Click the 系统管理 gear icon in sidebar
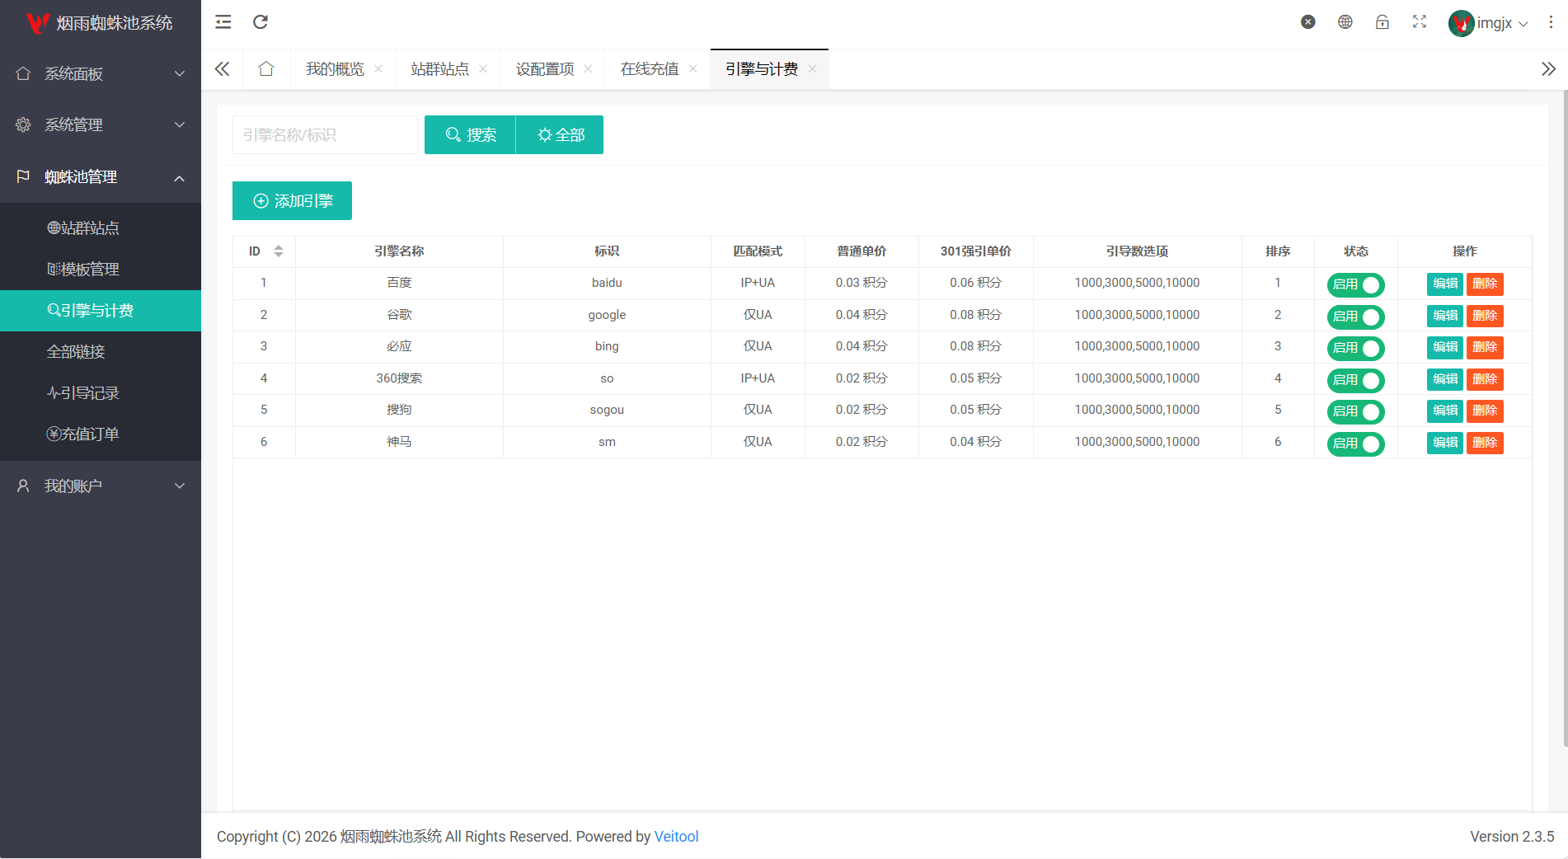This screenshot has height=859, width=1568. (x=23, y=124)
